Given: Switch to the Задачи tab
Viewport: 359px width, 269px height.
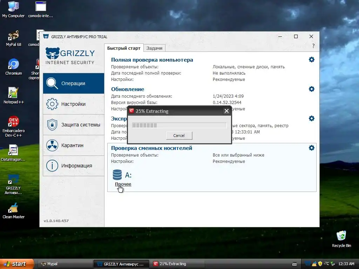Looking at the screenshot, I should pyautogui.click(x=154, y=48).
